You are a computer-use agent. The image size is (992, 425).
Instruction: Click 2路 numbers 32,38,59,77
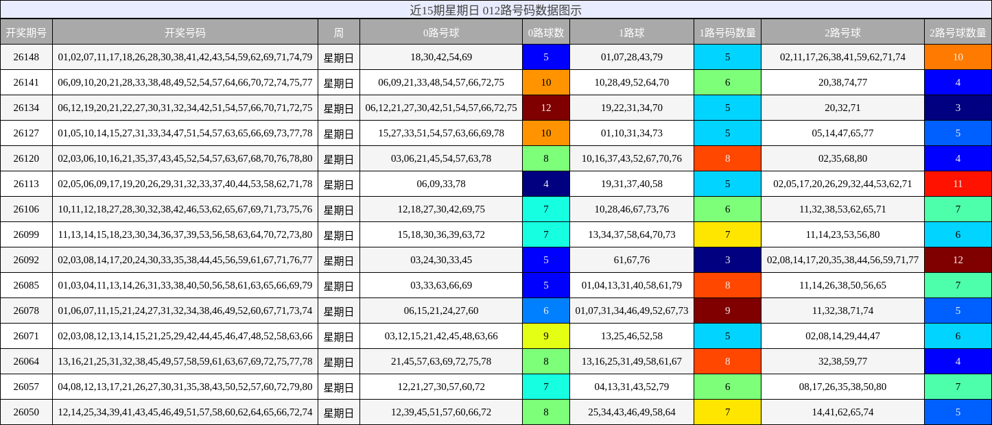click(x=842, y=361)
